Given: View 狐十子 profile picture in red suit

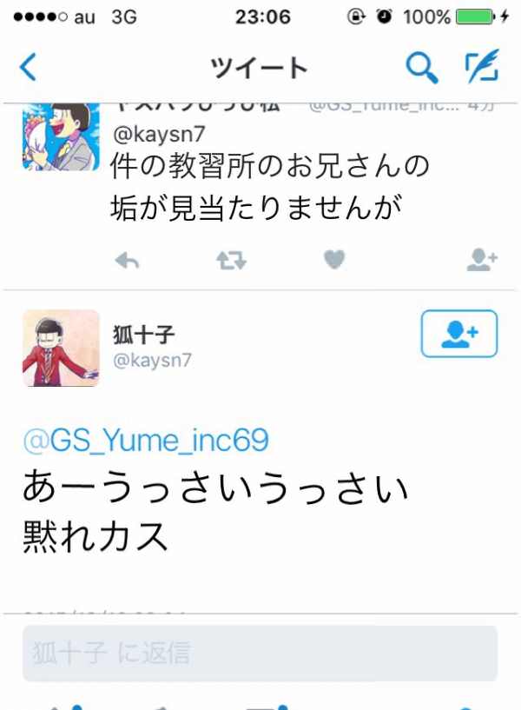Looking at the screenshot, I should (61, 348).
